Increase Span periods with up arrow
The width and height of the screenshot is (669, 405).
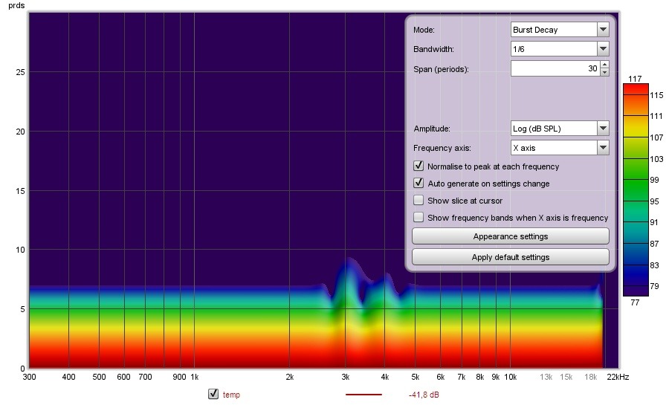point(604,65)
